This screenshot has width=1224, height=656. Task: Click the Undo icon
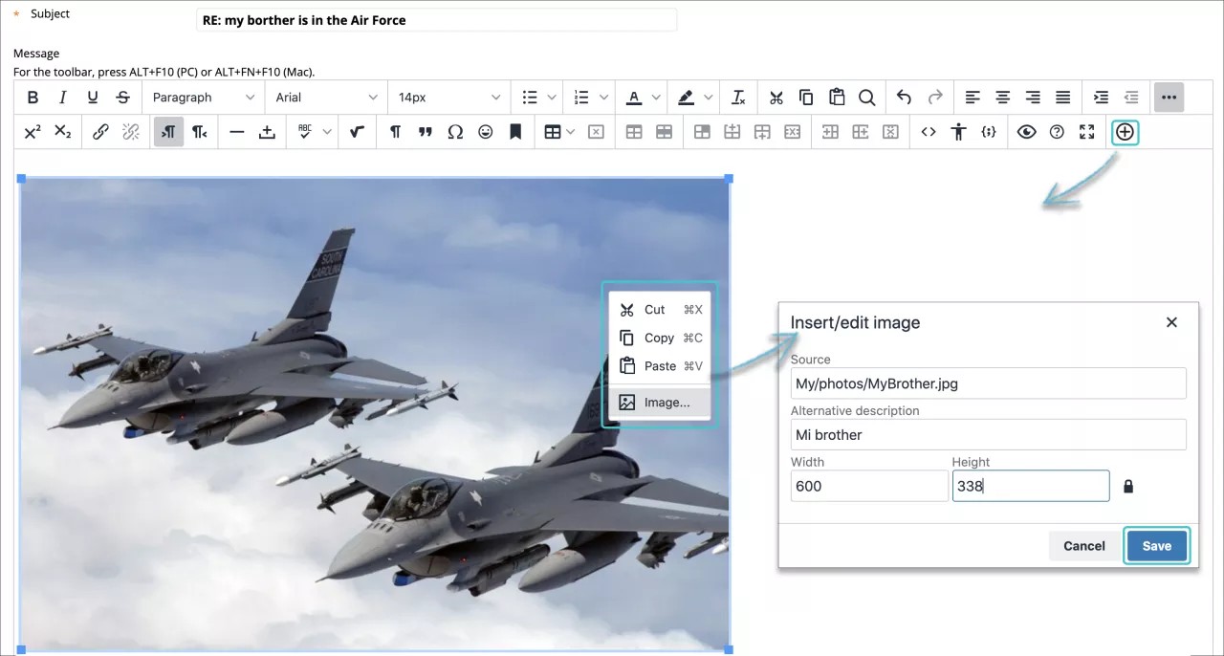(x=903, y=97)
